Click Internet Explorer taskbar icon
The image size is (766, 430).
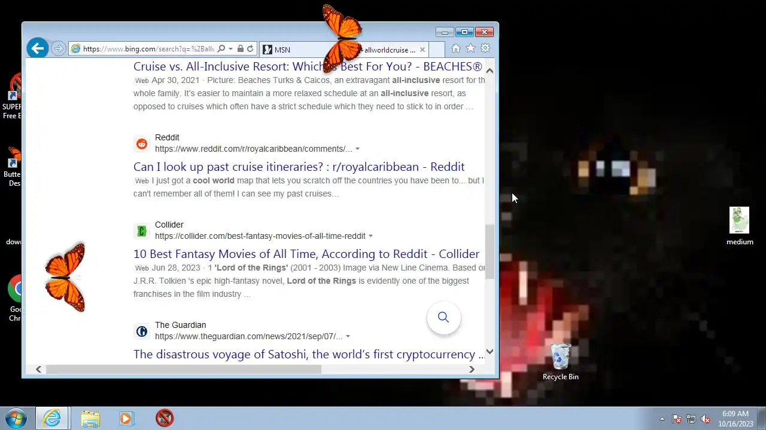[52, 418]
